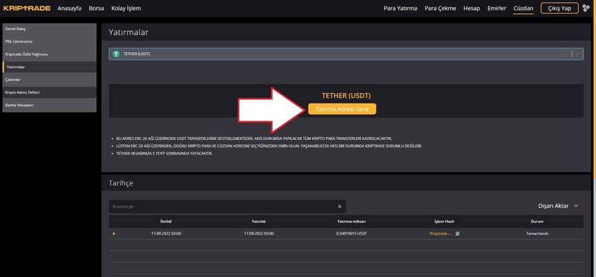
Task: Click the Tether coin icon in selector
Action: pyautogui.click(x=116, y=54)
